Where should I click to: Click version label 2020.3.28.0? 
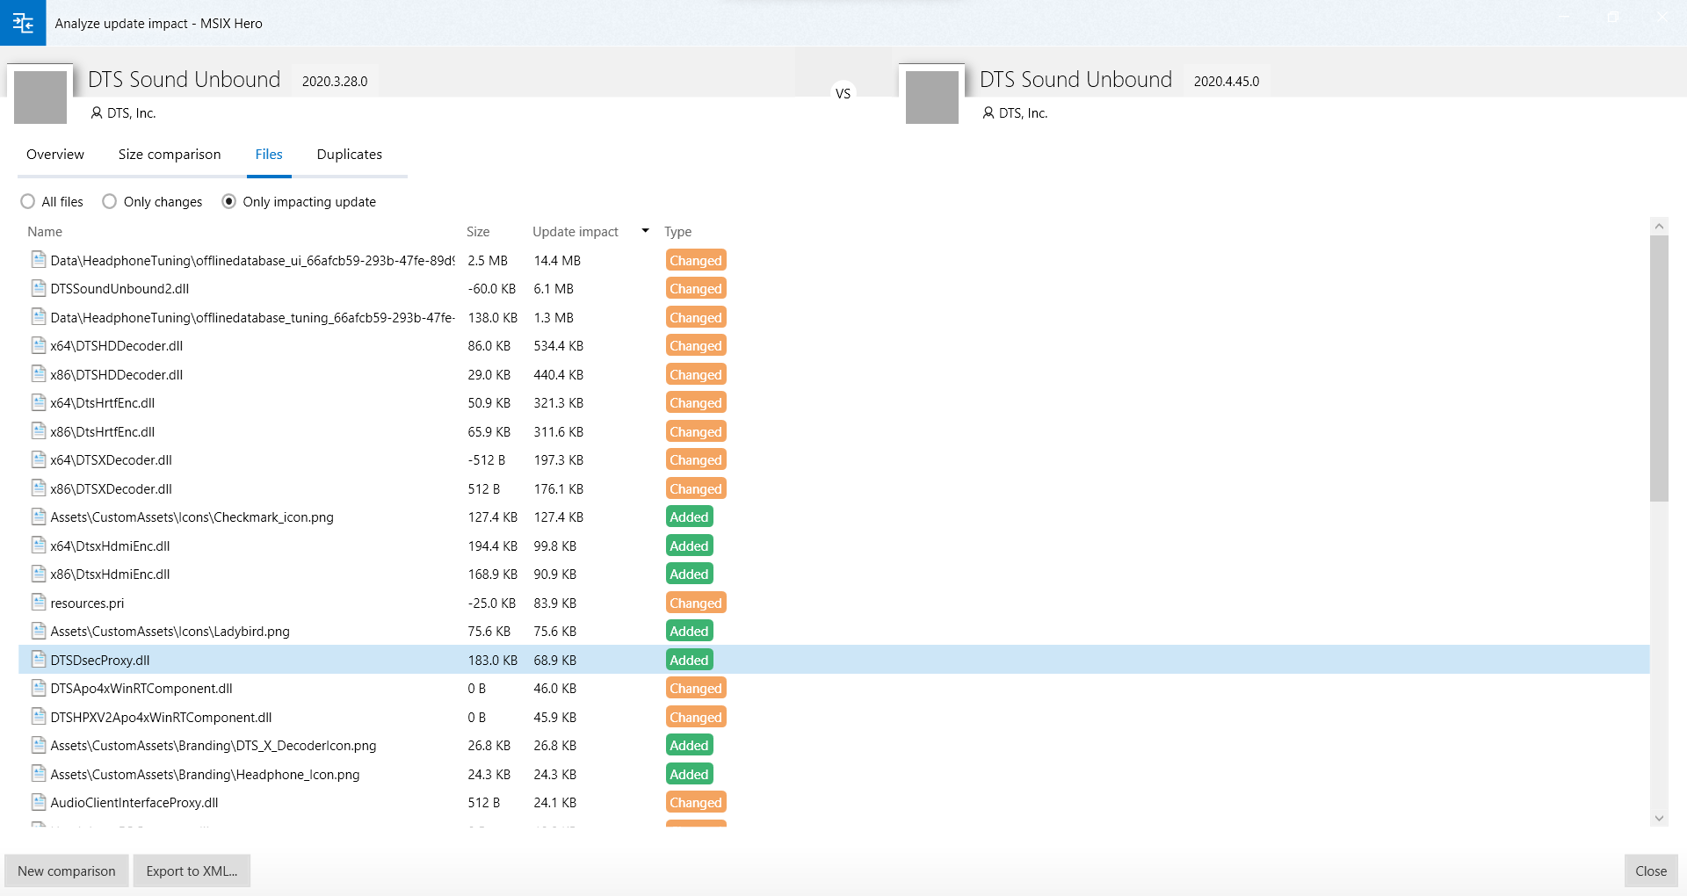(x=335, y=81)
